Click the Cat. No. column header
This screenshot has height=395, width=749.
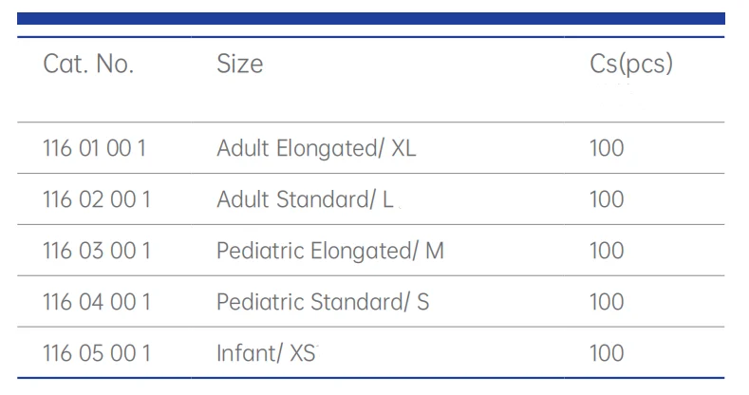88,64
